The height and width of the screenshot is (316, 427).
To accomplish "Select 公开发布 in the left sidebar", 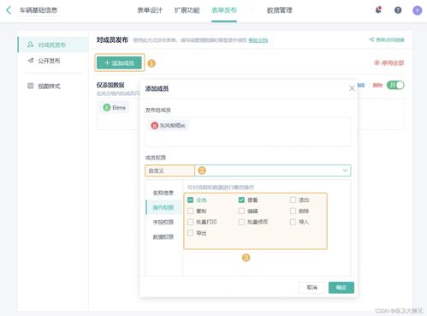I will click(x=49, y=61).
